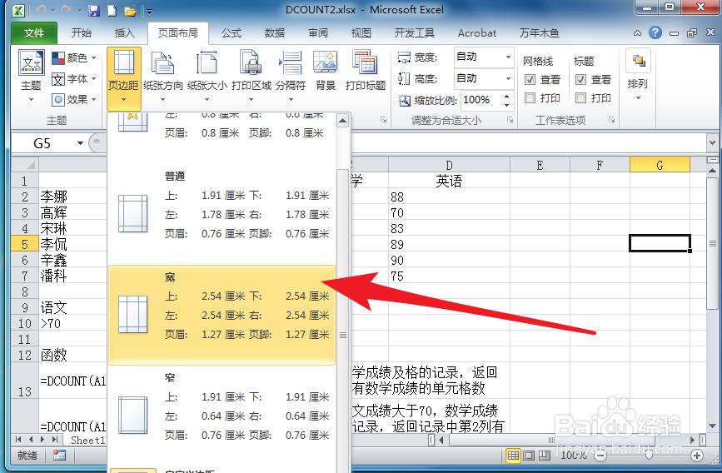Switch to the Acrobat tab

click(477, 33)
